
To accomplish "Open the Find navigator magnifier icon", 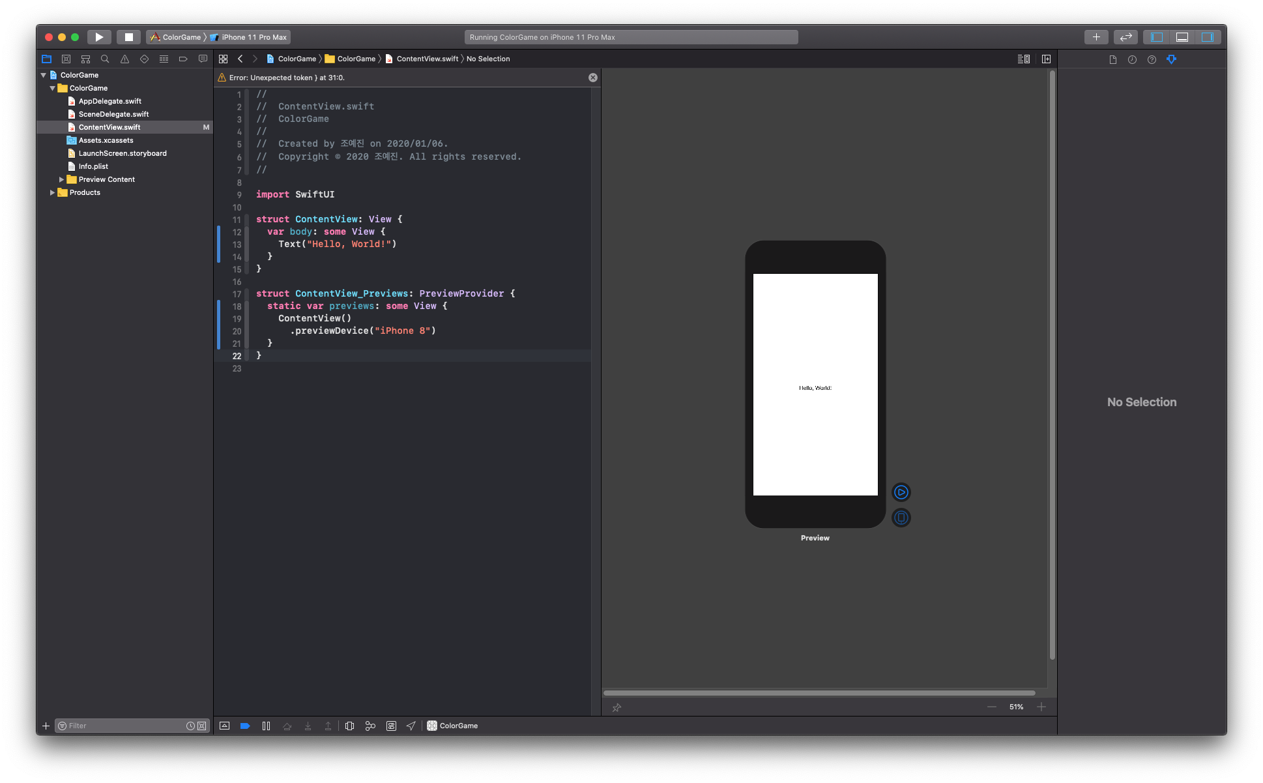I will coord(105,59).
